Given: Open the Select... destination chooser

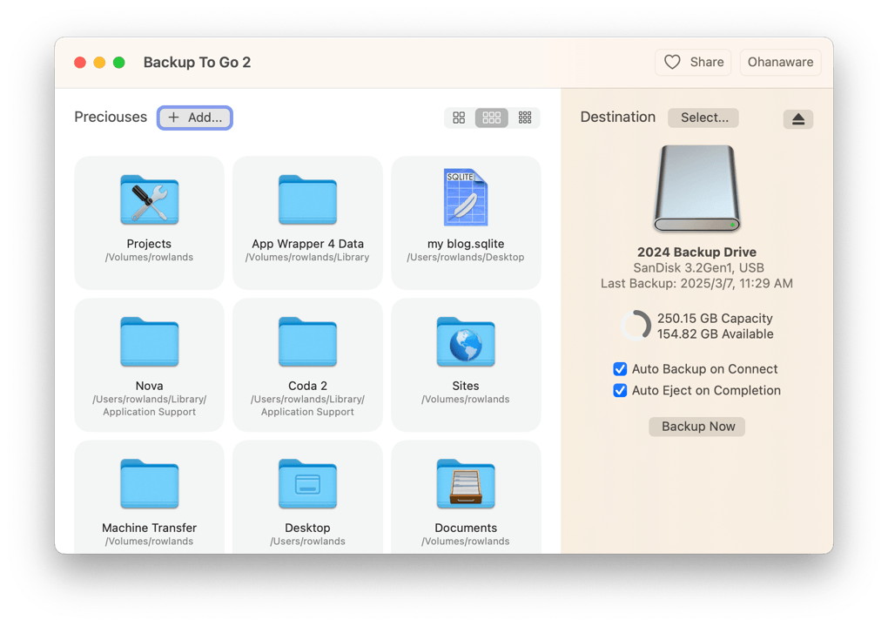Looking at the screenshot, I should click(703, 118).
